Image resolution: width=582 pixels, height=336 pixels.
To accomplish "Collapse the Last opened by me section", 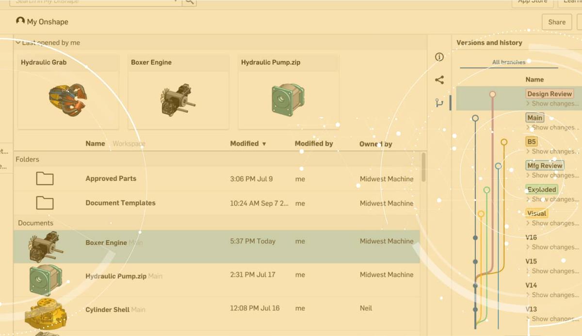I will tap(17, 43).
